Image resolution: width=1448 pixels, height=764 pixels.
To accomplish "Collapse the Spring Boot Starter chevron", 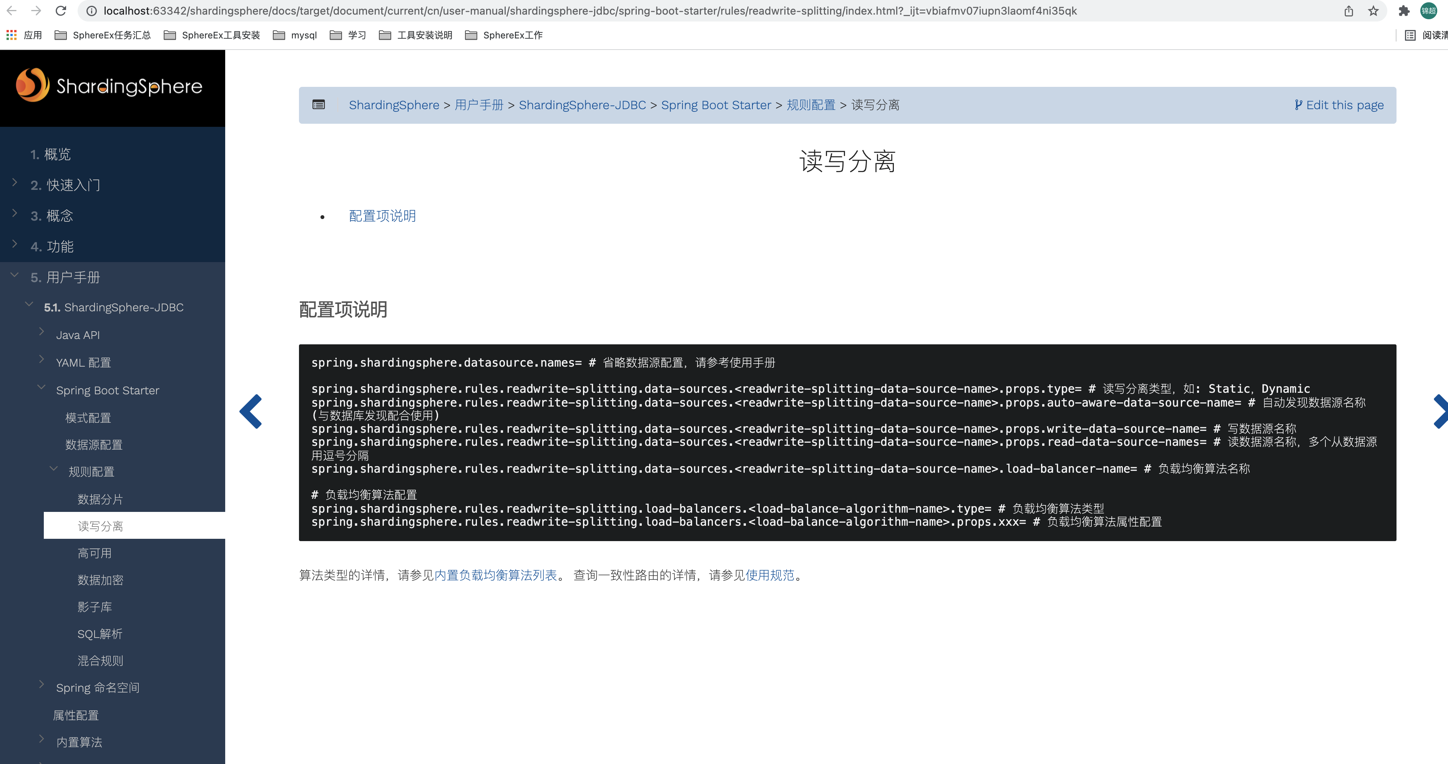I will tap(41, 387).
